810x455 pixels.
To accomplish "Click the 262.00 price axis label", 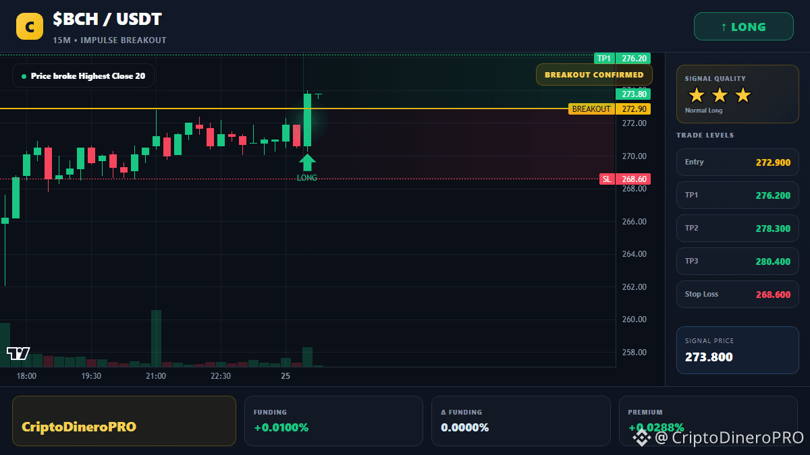I will pyautogui.click(x=634, y=287).
